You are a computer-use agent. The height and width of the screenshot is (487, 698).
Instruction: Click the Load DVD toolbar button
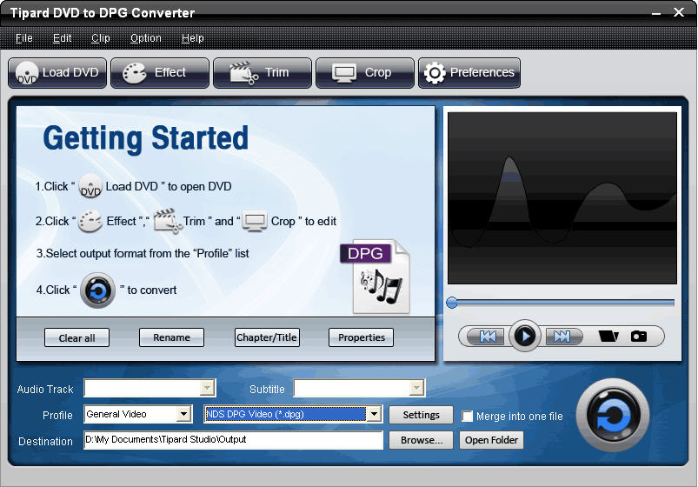[x=57, y=73]
